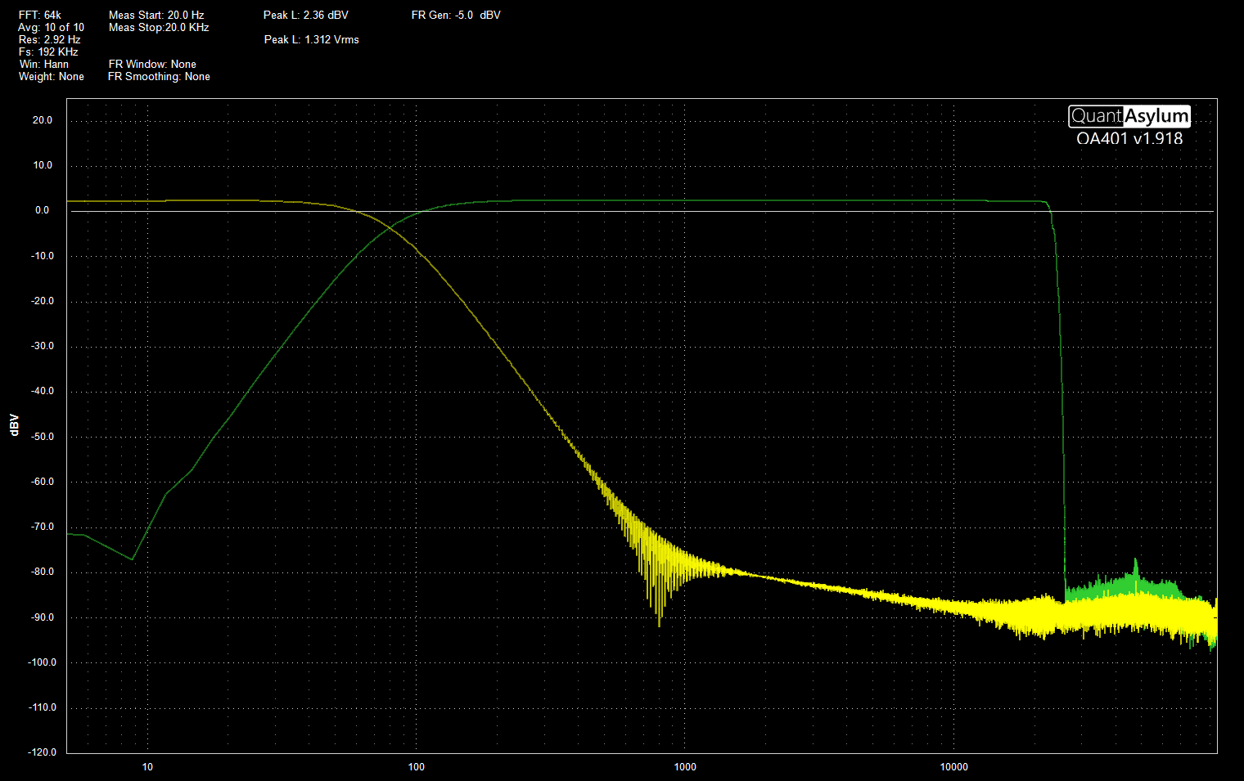Image resolution: width=1244 pixels, height=781 pixels.
Task: Click the Avg: 10 of 10 readout
Action: (x=51, y=27)
